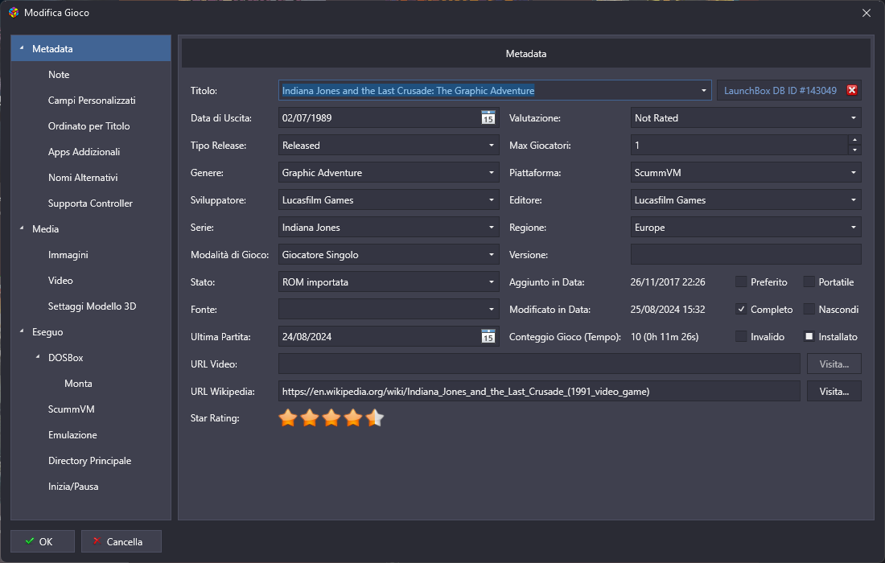885x563 pixels.
Task: Decrease Max Giocatori with down arrow
Action: click(x=854, y=150)
